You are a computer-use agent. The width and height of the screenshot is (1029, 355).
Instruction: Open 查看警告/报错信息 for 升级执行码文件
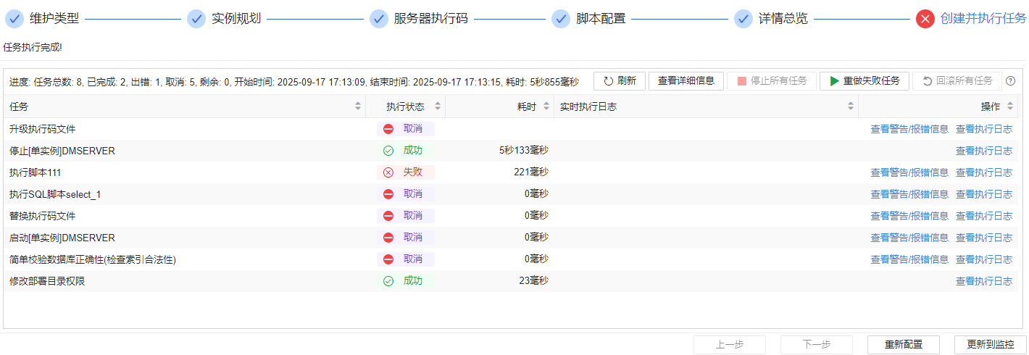[x=909, y=129]
